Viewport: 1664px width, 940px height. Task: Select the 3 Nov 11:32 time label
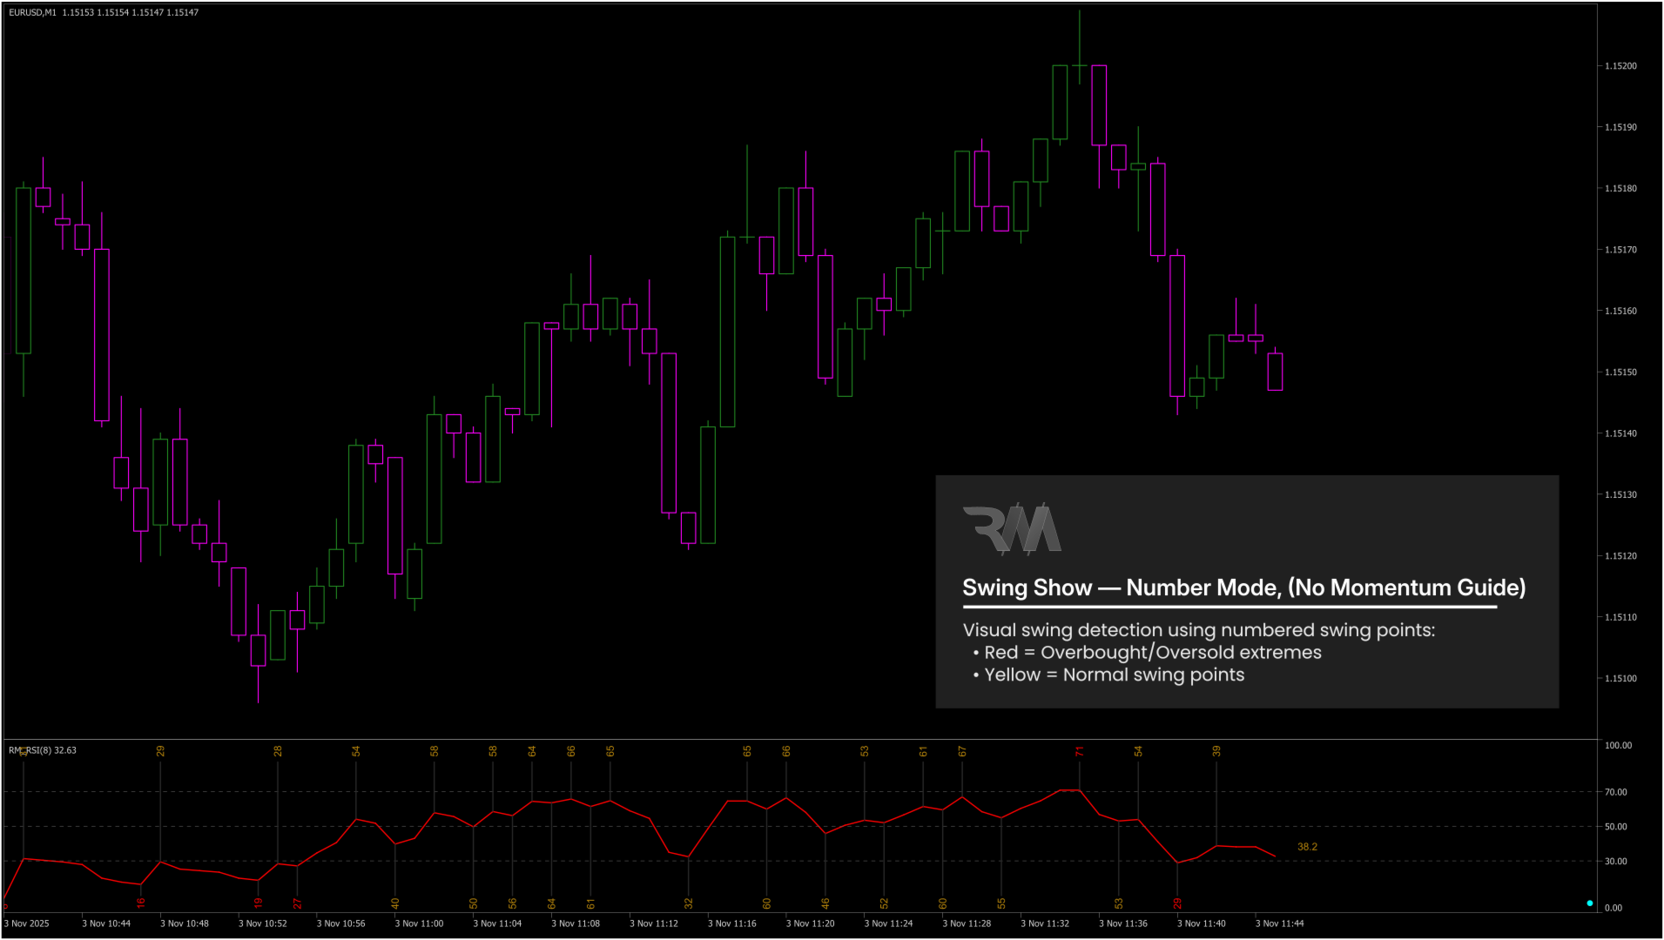coord(1045,923)
